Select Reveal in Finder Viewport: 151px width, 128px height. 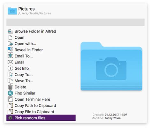coord(41,50)
